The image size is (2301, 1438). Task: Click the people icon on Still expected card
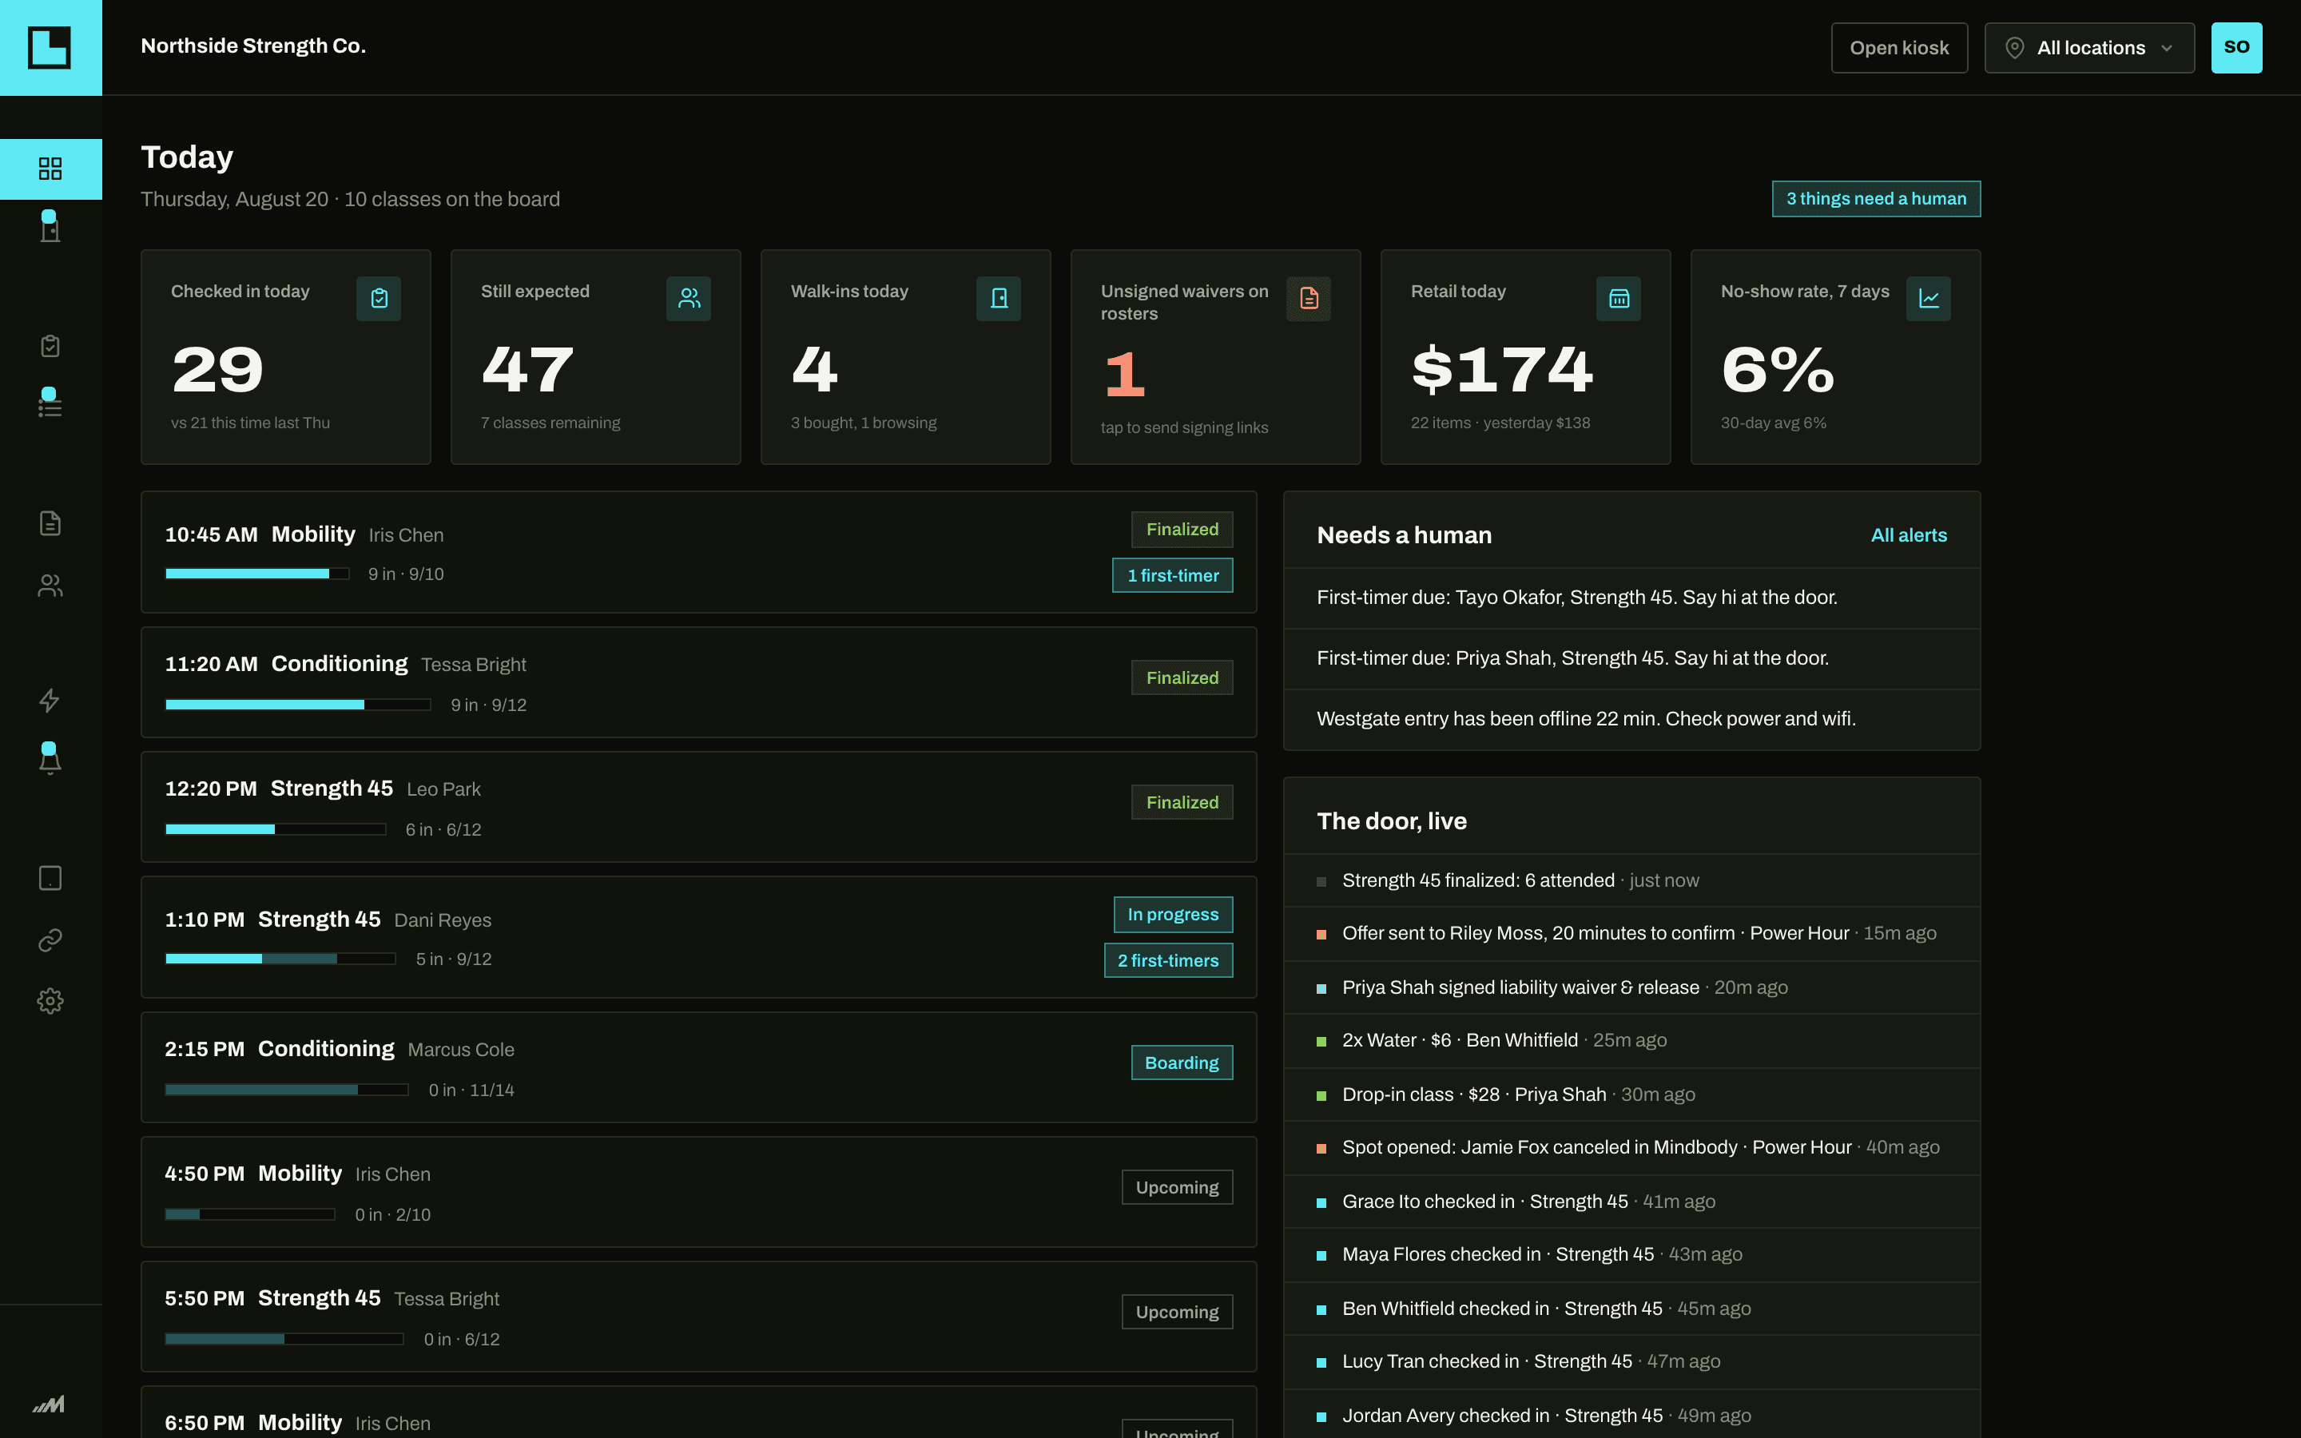(x=689, y=299)
